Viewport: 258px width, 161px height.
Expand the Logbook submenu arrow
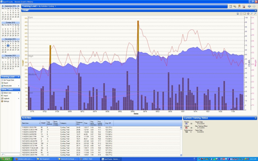pyautogui.click(x=19, y=98)
